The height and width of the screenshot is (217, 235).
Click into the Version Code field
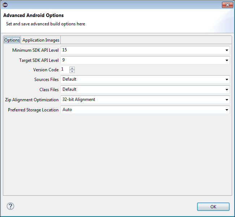coord(65,70)
